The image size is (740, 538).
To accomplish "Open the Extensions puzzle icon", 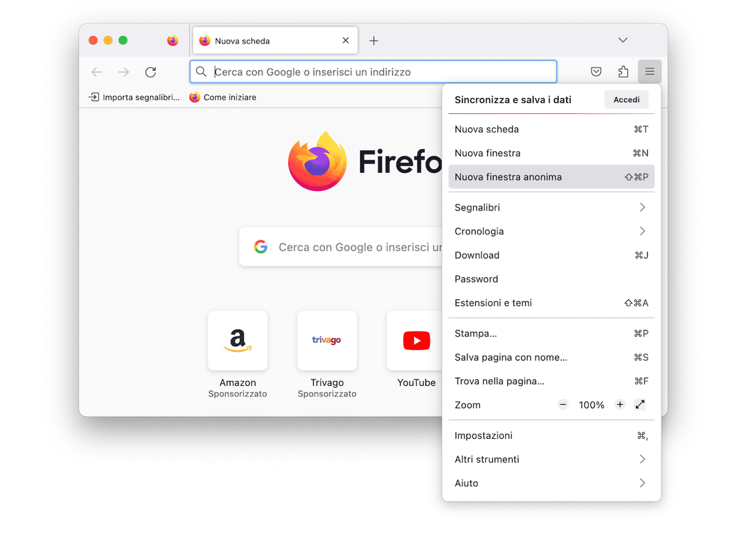I will [x=623, y=72].
